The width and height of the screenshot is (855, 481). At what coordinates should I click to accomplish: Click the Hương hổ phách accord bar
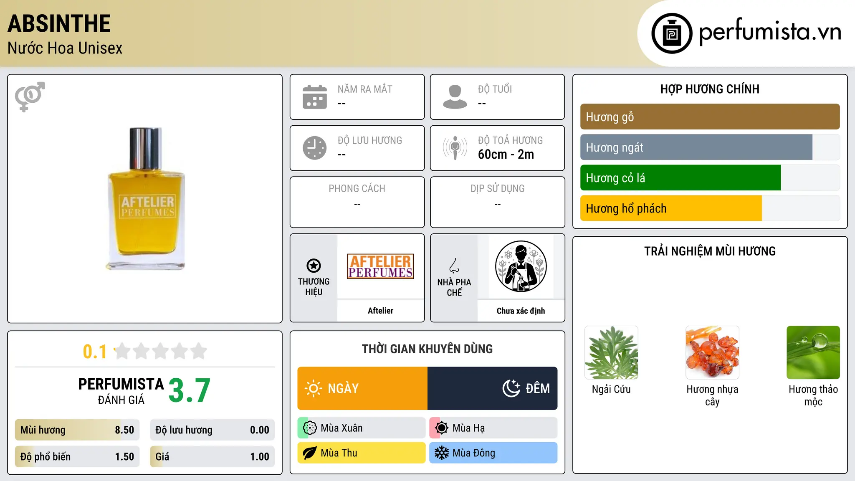(710, 208)
